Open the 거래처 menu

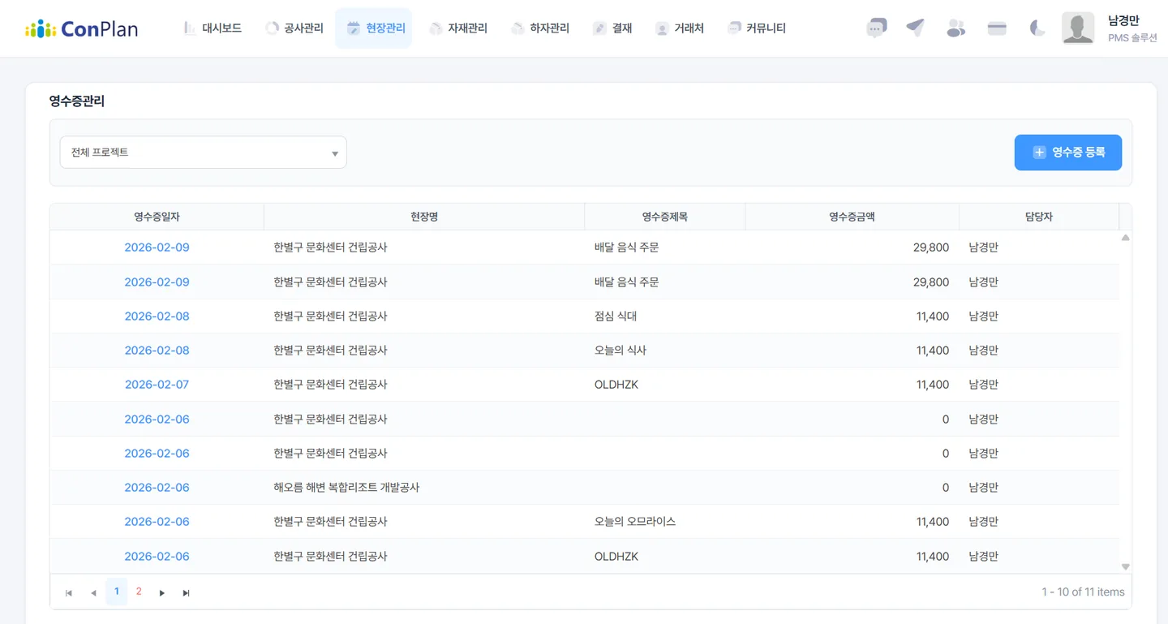click(x=680, y=28)
